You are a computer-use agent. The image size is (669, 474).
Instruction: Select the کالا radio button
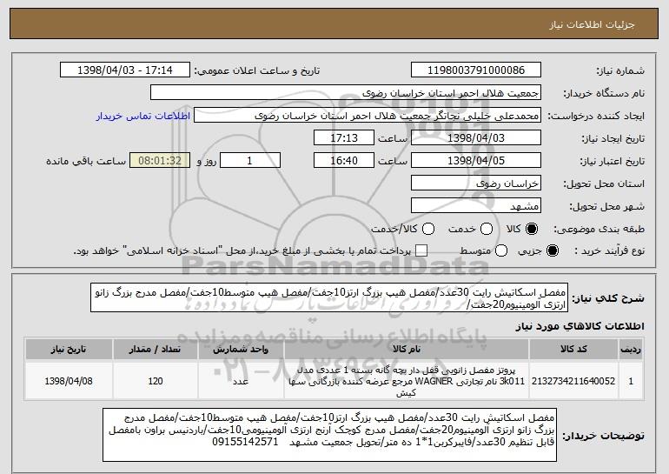pos(532,229)
